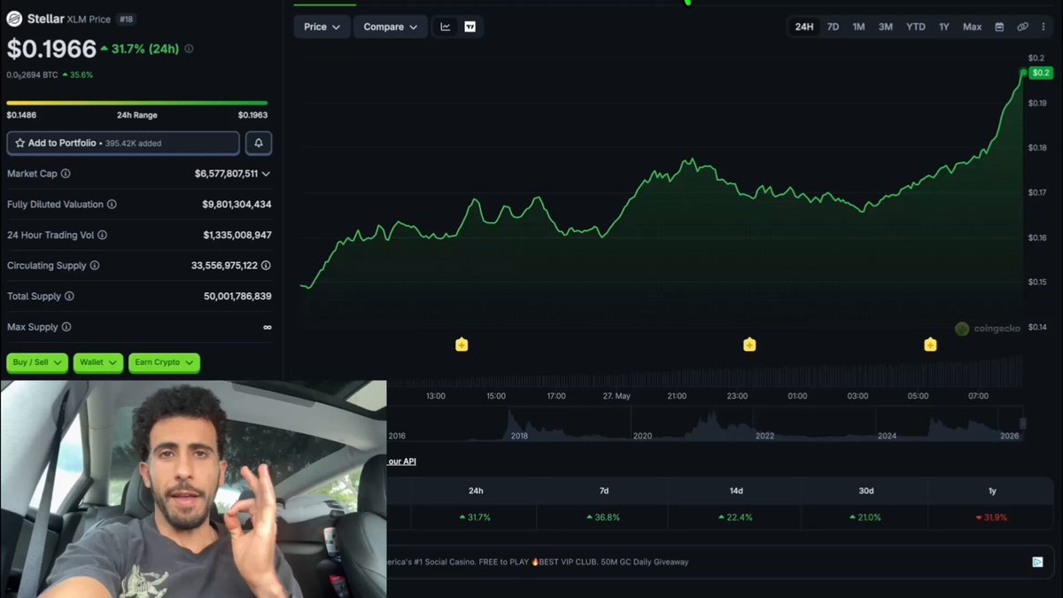Click the middle yellow news marker below the chart

pyautogui.click(x=749, y=345)
